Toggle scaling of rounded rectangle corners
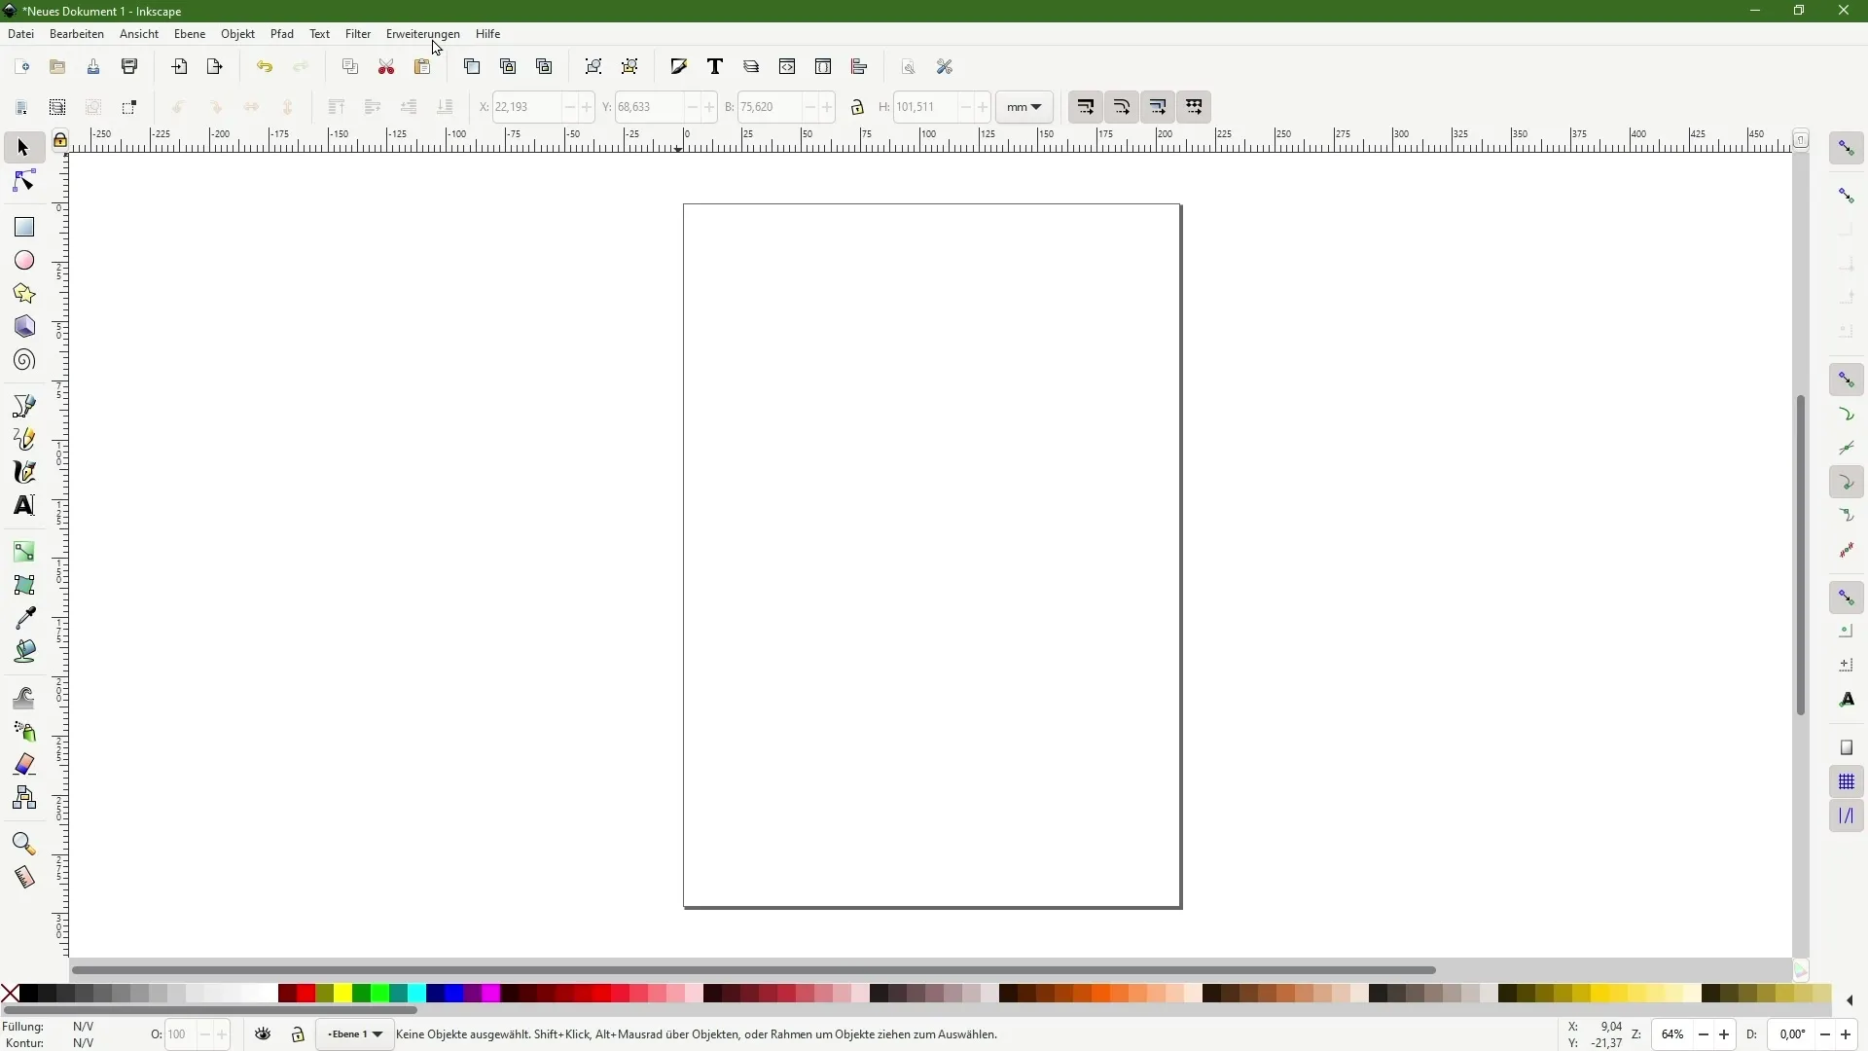This screenshot has height=1051, width=1868. (1122, 107)
